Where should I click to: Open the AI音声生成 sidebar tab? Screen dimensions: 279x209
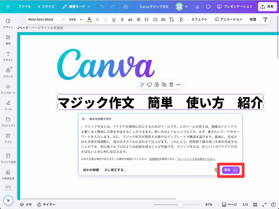pyautogui.click(x=8, y=175)
